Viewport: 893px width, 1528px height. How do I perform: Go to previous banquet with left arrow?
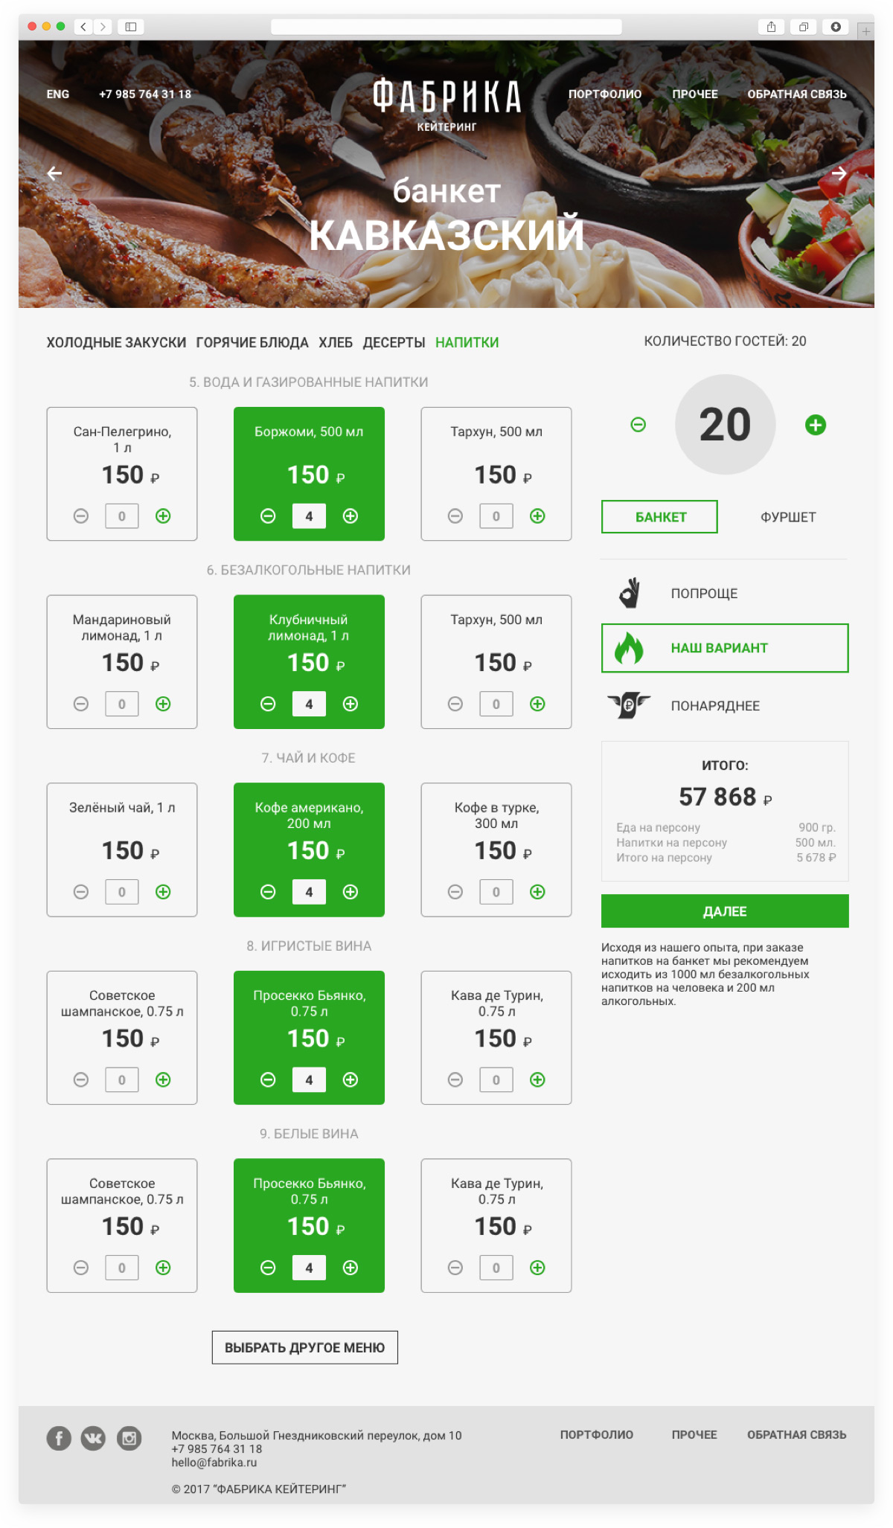[x=54, y=173]
